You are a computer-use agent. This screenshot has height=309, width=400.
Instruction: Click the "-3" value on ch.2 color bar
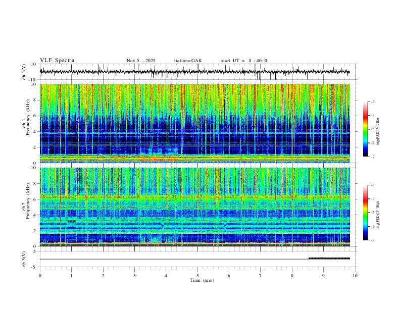(x=372, y=185)
